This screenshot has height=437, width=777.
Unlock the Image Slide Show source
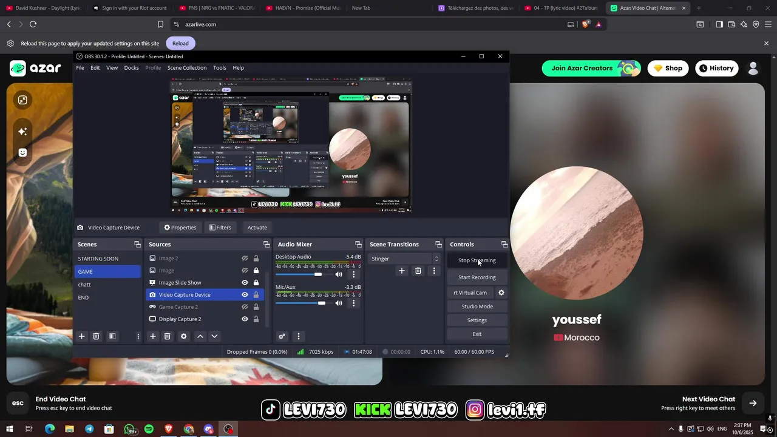point(256,283)
